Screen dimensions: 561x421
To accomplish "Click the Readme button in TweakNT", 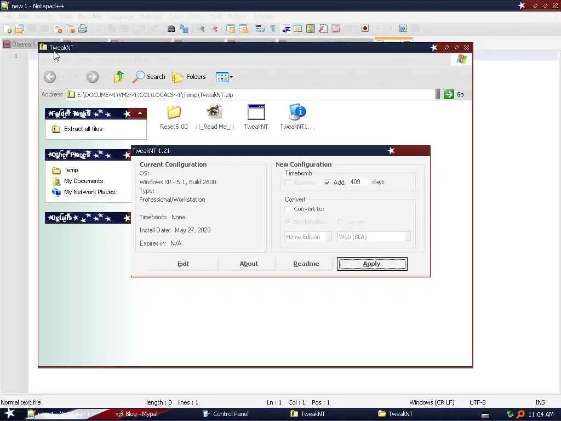I will [x=306, y=264].
